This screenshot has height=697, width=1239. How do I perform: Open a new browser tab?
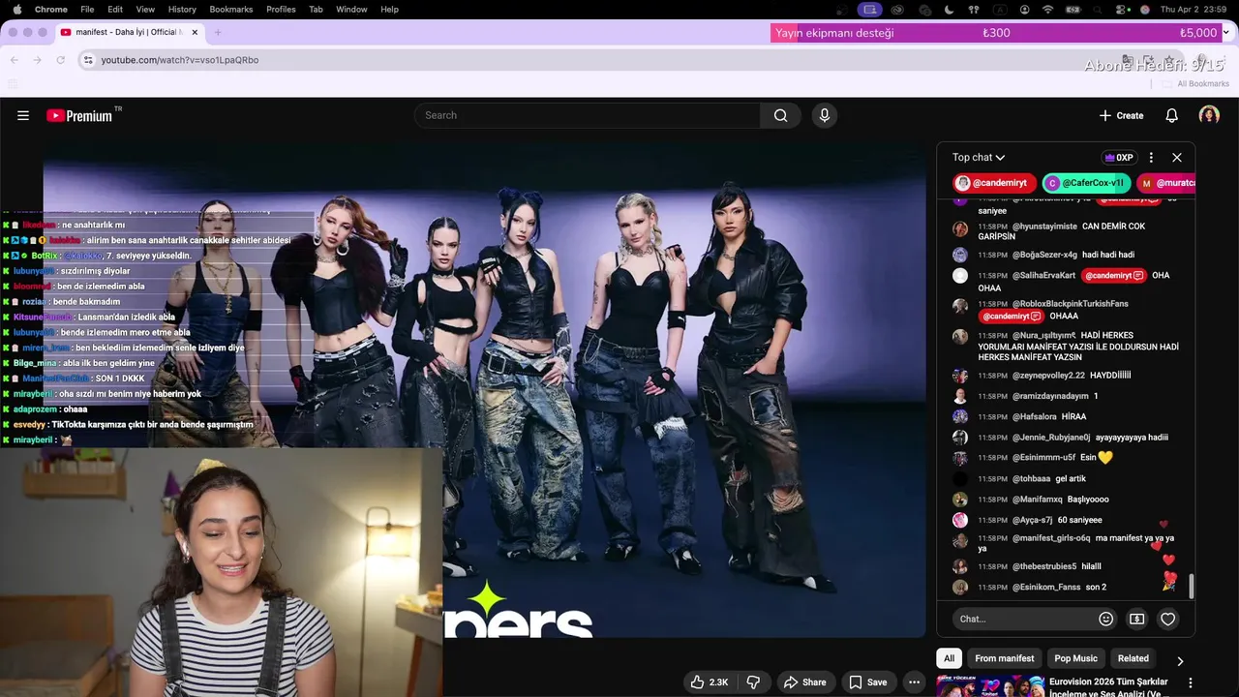pyautogui.click(x=218, y=32)
